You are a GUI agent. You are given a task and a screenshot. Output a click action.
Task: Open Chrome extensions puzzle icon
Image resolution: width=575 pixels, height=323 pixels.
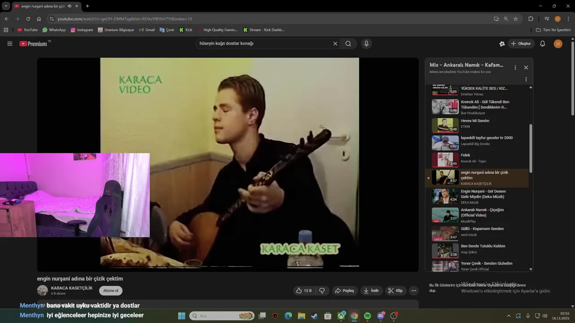click(x=531, y=19)
